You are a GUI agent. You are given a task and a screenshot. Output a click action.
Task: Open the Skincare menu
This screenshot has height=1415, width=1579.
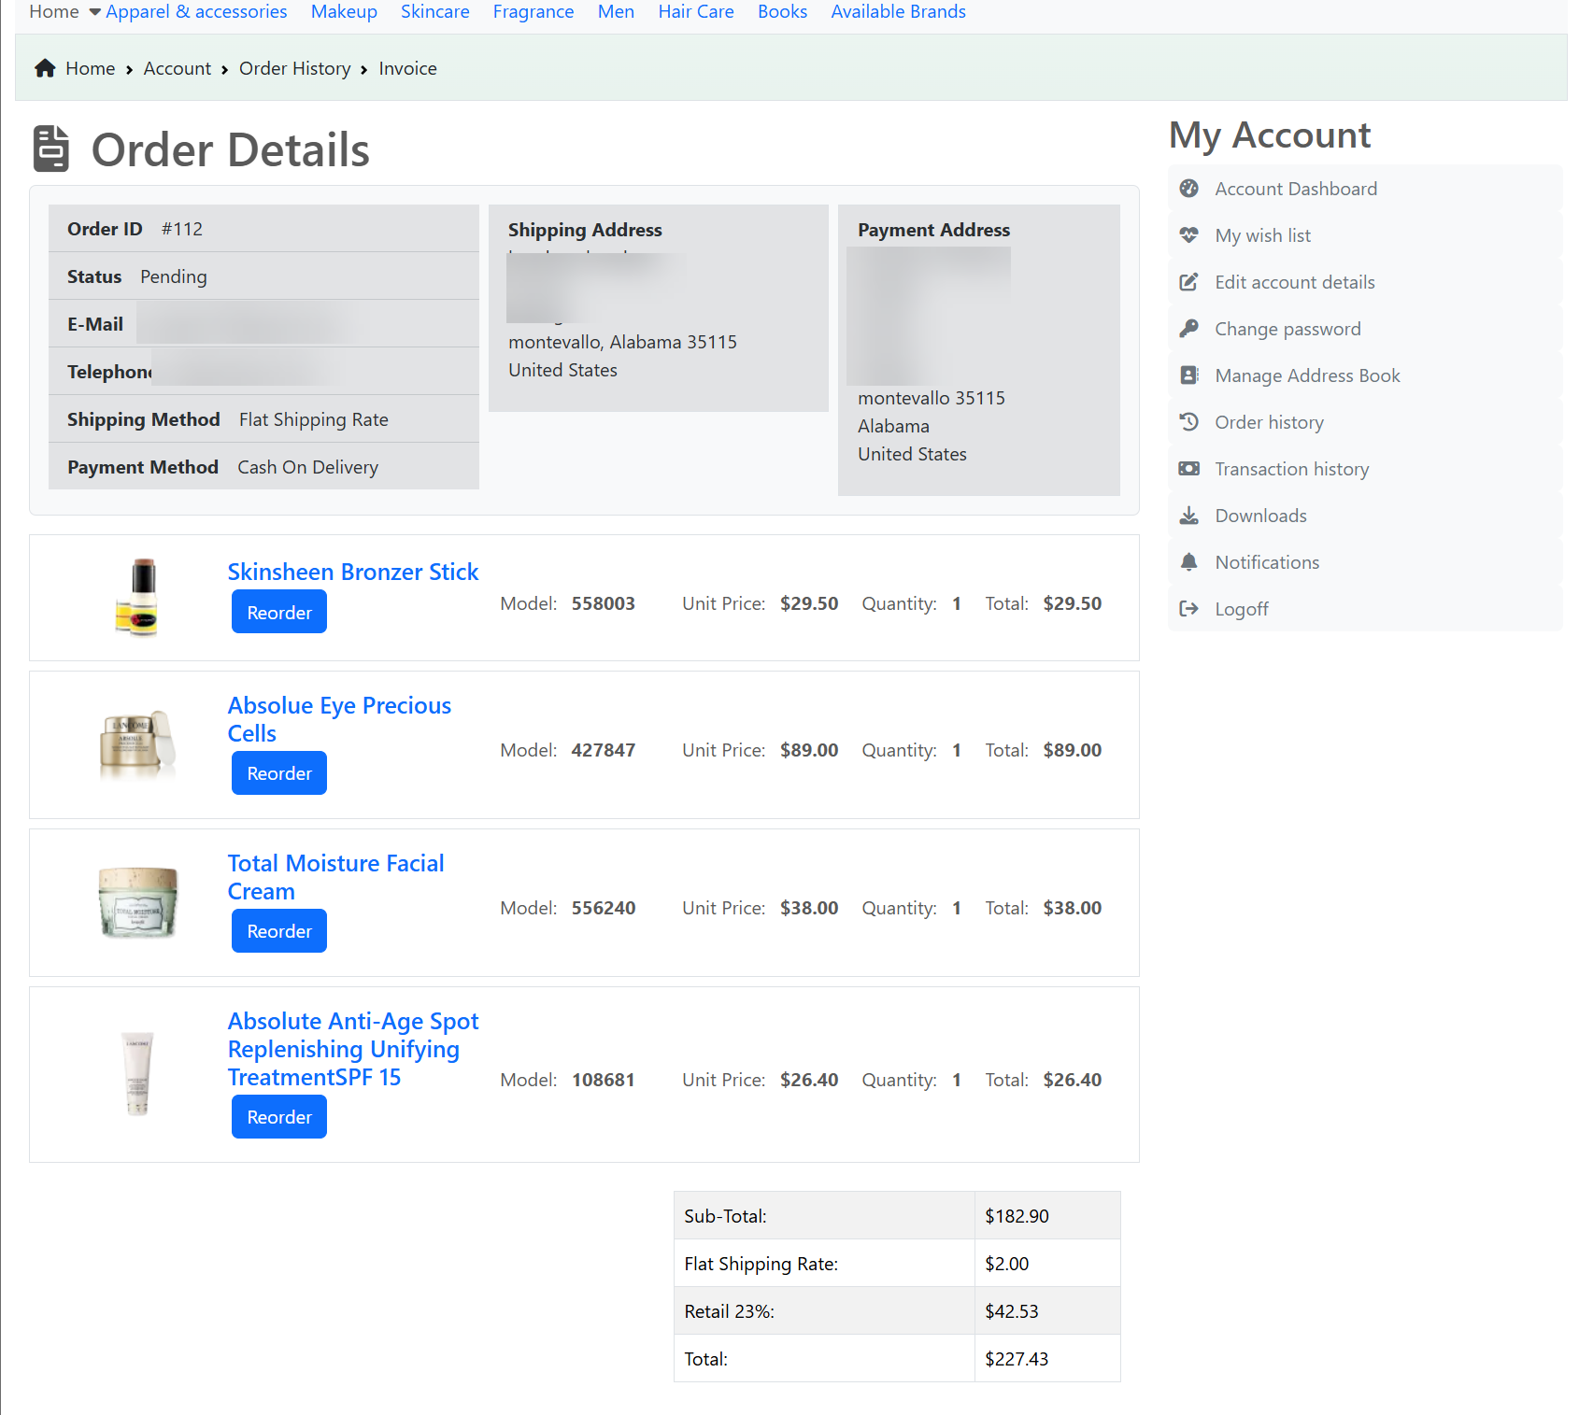coord(434,12)
